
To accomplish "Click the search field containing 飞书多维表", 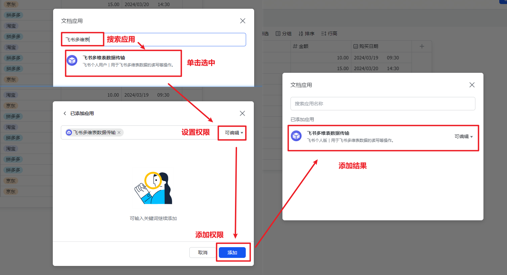I will coord(153,40).
